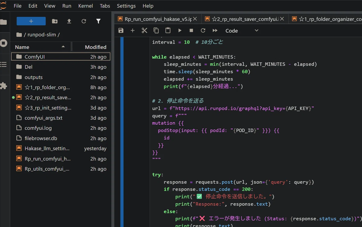
Task: Open the Tabs menu
Action: tap(105, 6)
